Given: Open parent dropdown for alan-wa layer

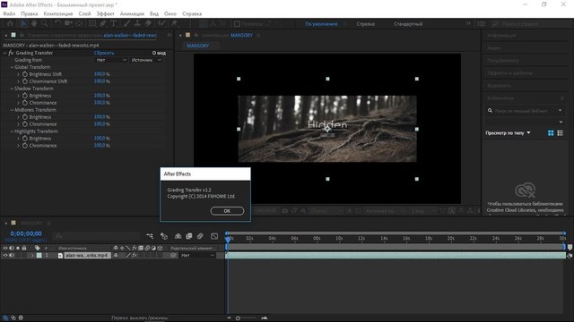Looking at the screenshot, I should click(197, 256).
